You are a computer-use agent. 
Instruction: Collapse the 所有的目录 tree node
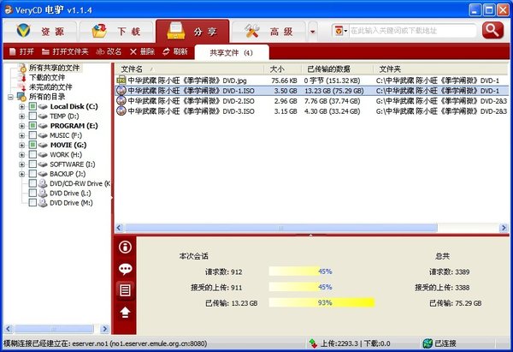[10, 97]
